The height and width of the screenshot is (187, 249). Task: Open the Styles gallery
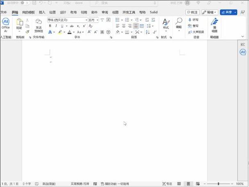click(166, 25)
